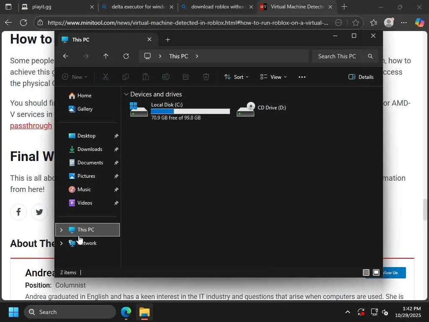Click the Edge page scrollbar thumb
The height and width of the screenshot is (322, 429).
[425, 210]
